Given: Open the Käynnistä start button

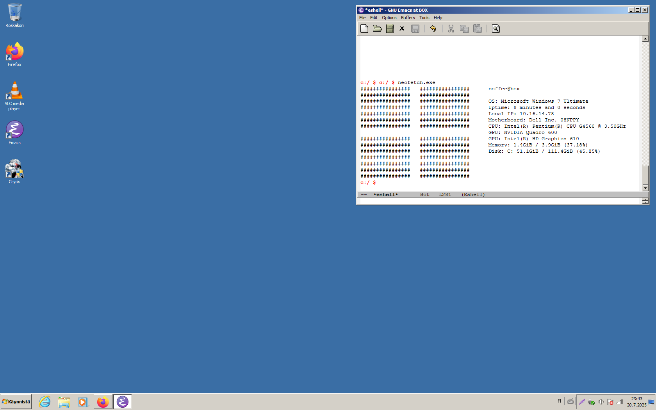Looking at the screenshot, I should click(x=16, y=402).
